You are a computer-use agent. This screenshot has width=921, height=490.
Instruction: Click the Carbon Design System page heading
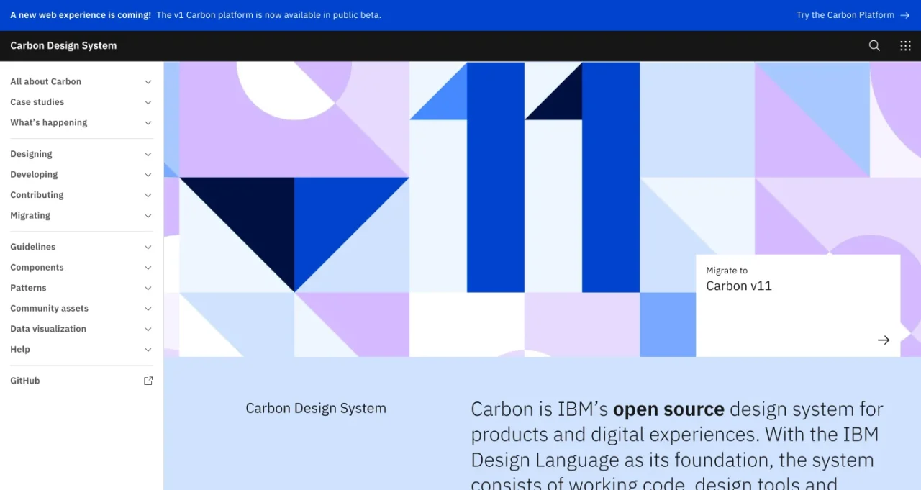pyautogui.click(x=316, y=408)
